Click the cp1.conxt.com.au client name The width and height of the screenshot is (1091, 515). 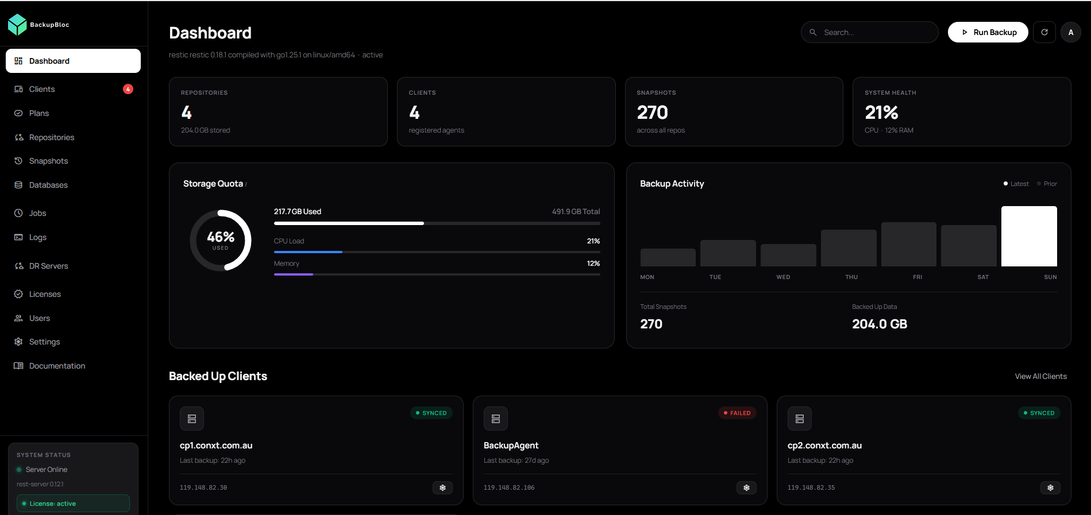coord(216,446)
